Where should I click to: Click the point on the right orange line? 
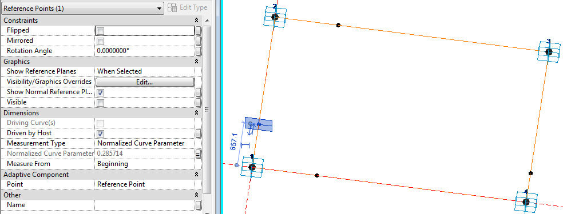tap(531, 173)
